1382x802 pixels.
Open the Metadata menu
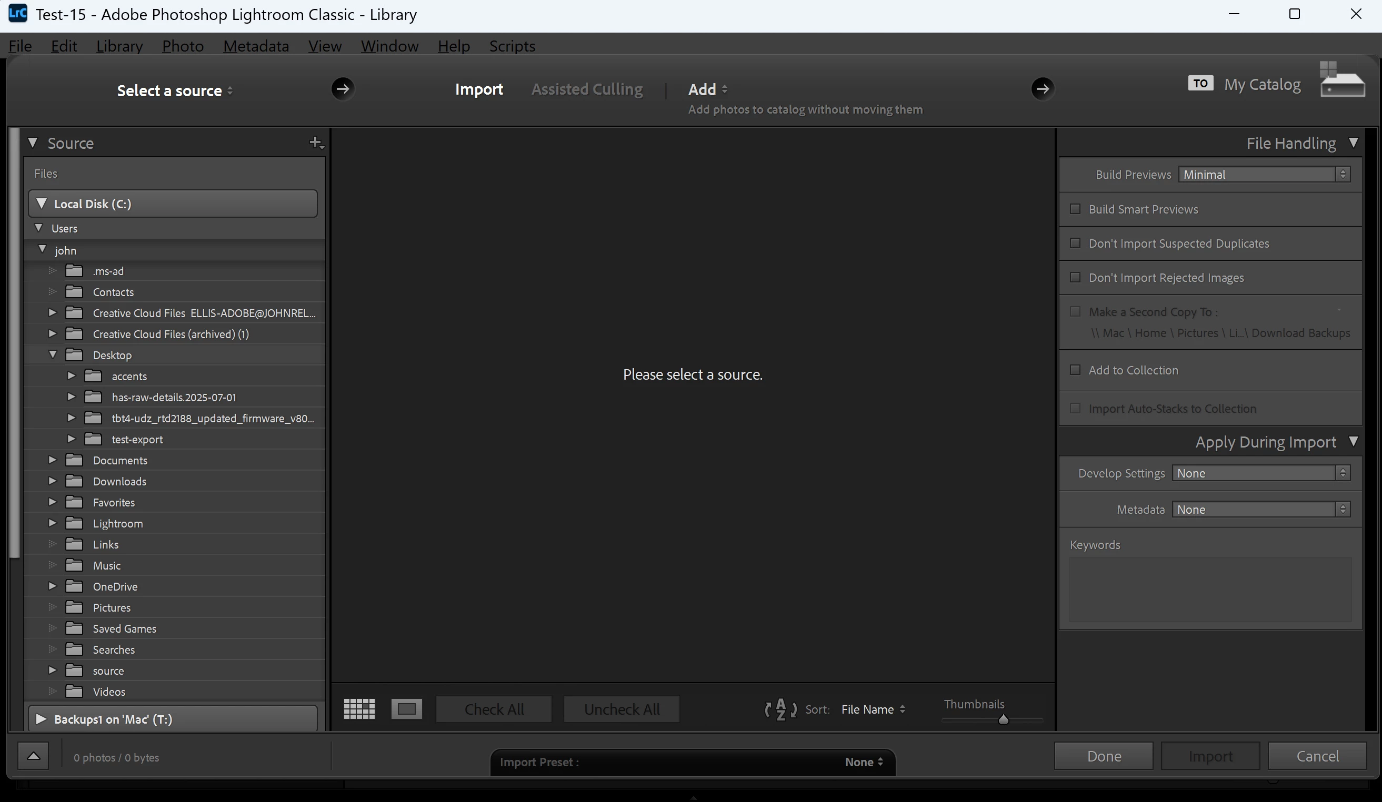[256, 46]
